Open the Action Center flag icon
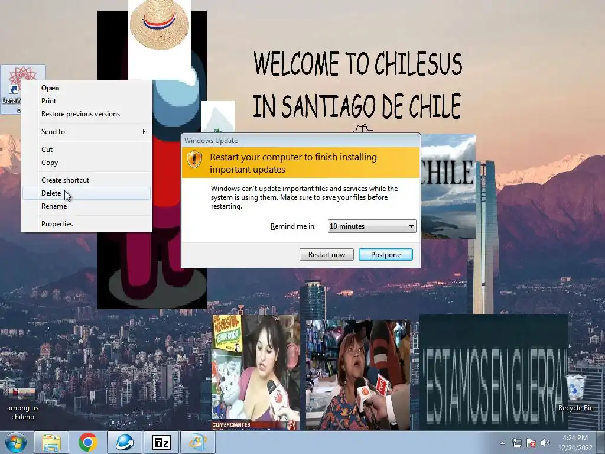 point(531,443)
